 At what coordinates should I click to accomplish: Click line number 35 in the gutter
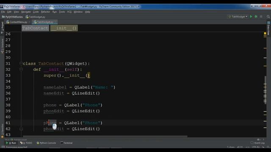(8, 87)
